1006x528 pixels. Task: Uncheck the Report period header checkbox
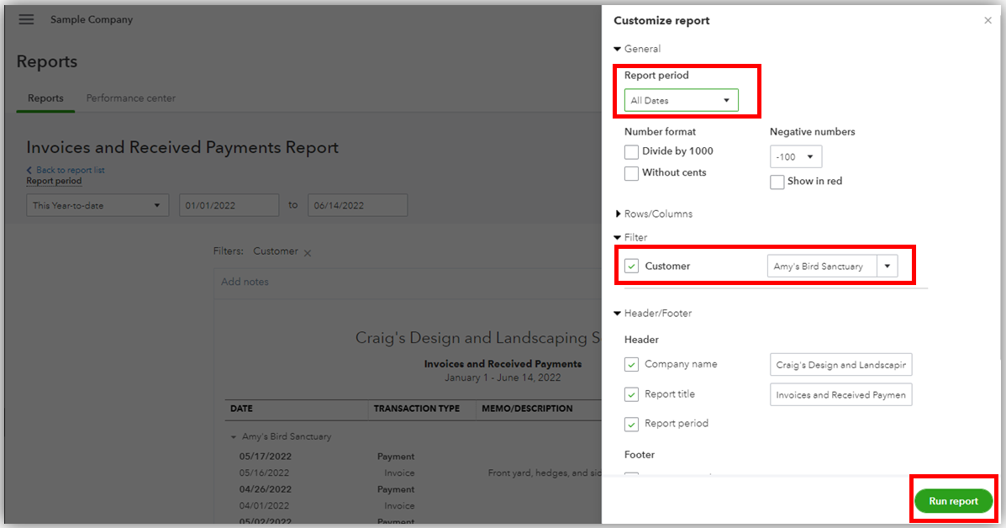[x=631, y=424]
